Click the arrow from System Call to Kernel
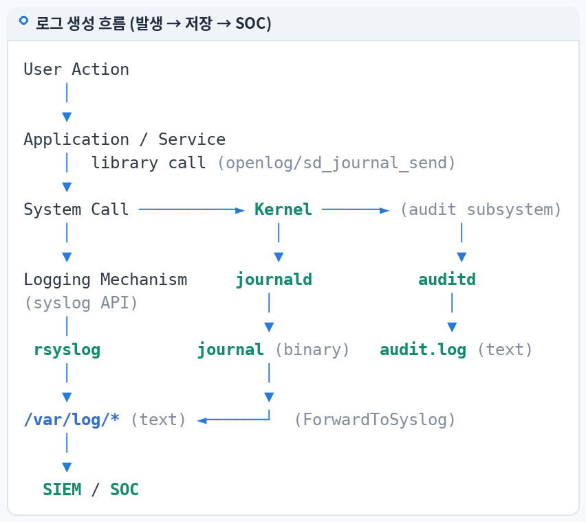Screen dimensions: 586x522 click(191, 210)
